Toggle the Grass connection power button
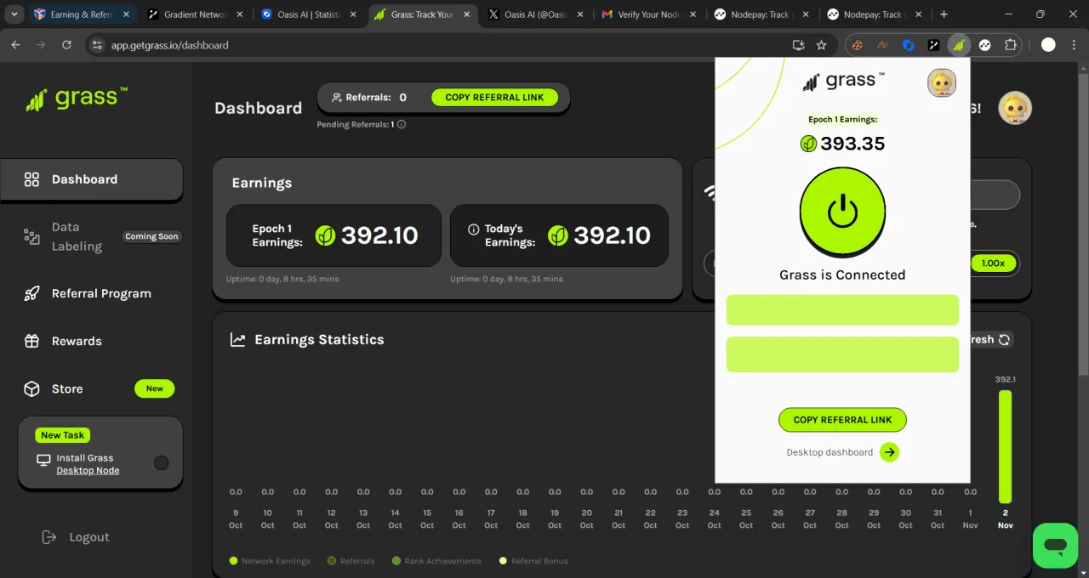The height and width of the screenshot is (578, 1089). coord(842,211)
